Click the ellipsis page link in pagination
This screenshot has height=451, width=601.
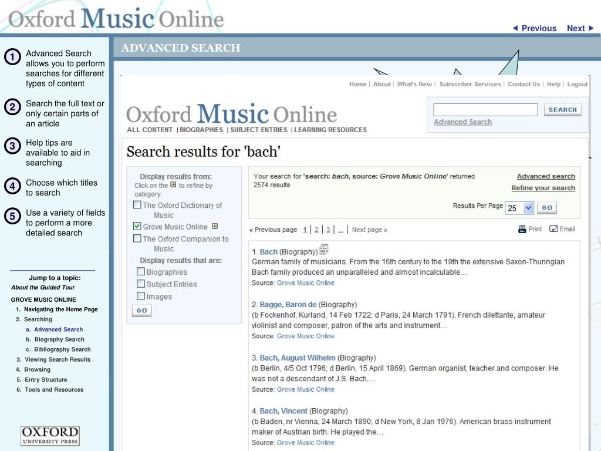(340, 230)
